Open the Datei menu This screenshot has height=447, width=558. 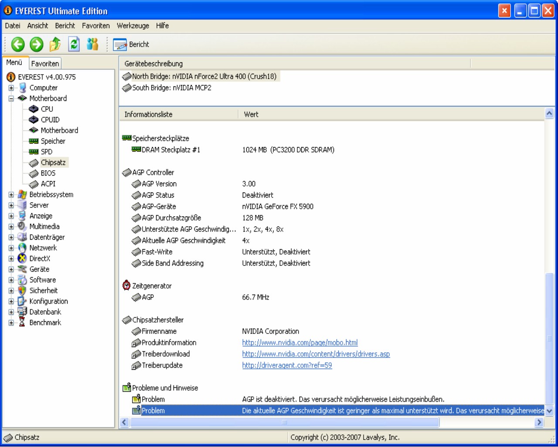pos(13,26)
